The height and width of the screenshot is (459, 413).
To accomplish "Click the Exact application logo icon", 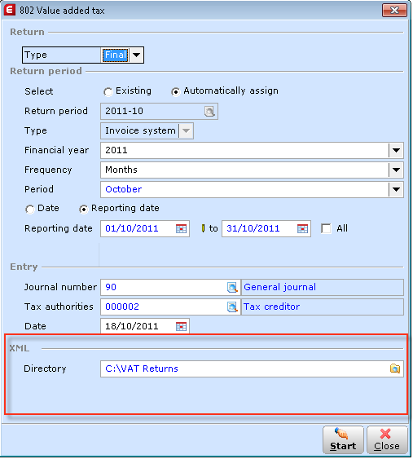I will click(9, 10).
